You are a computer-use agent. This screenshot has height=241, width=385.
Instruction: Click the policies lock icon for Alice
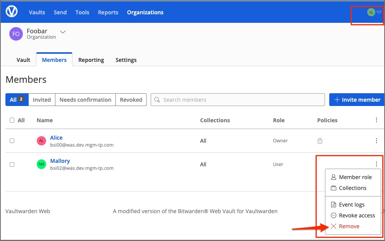point(320,141)
